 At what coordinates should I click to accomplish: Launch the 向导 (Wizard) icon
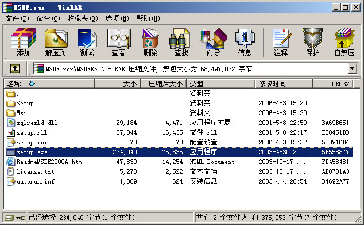(x=213, y=42)
